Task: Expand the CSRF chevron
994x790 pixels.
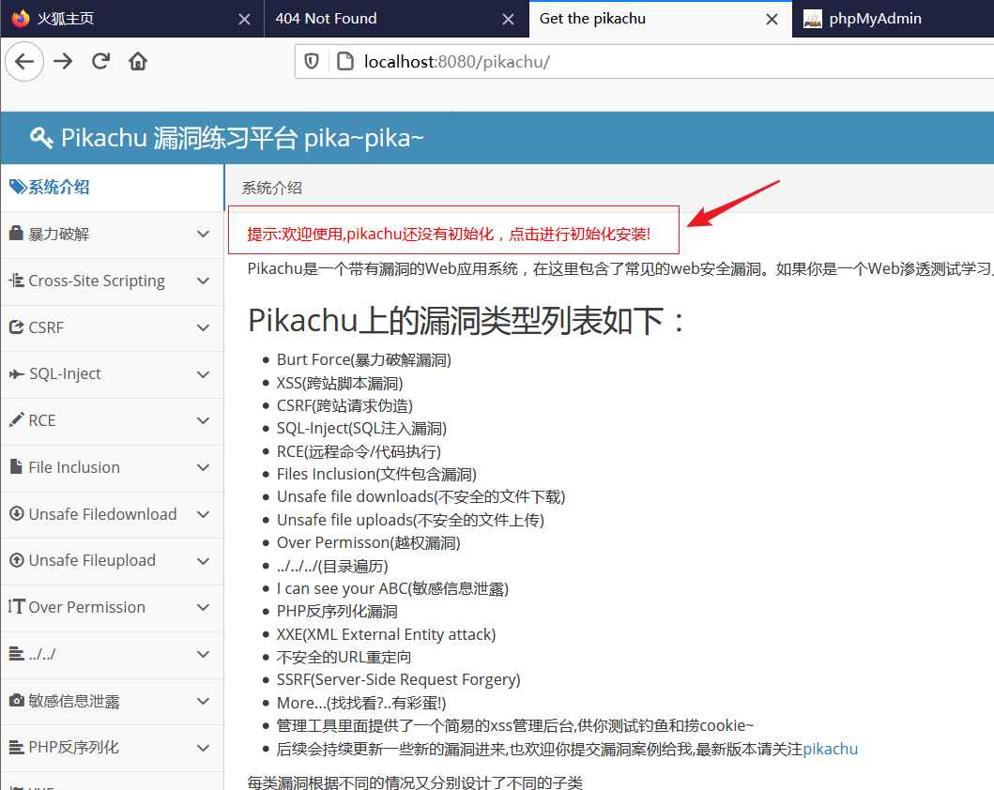Action: point(203,327)
